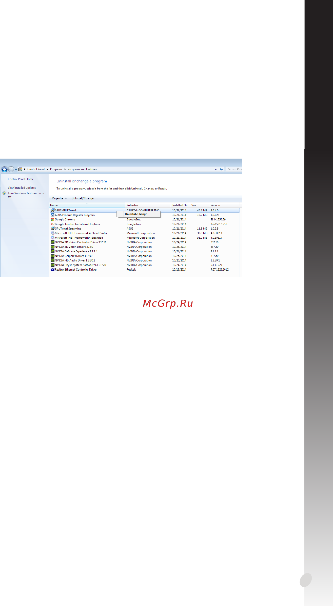Expand arrow after Programs breadcrumb
333x606 pixels.
tap(65, 169)
